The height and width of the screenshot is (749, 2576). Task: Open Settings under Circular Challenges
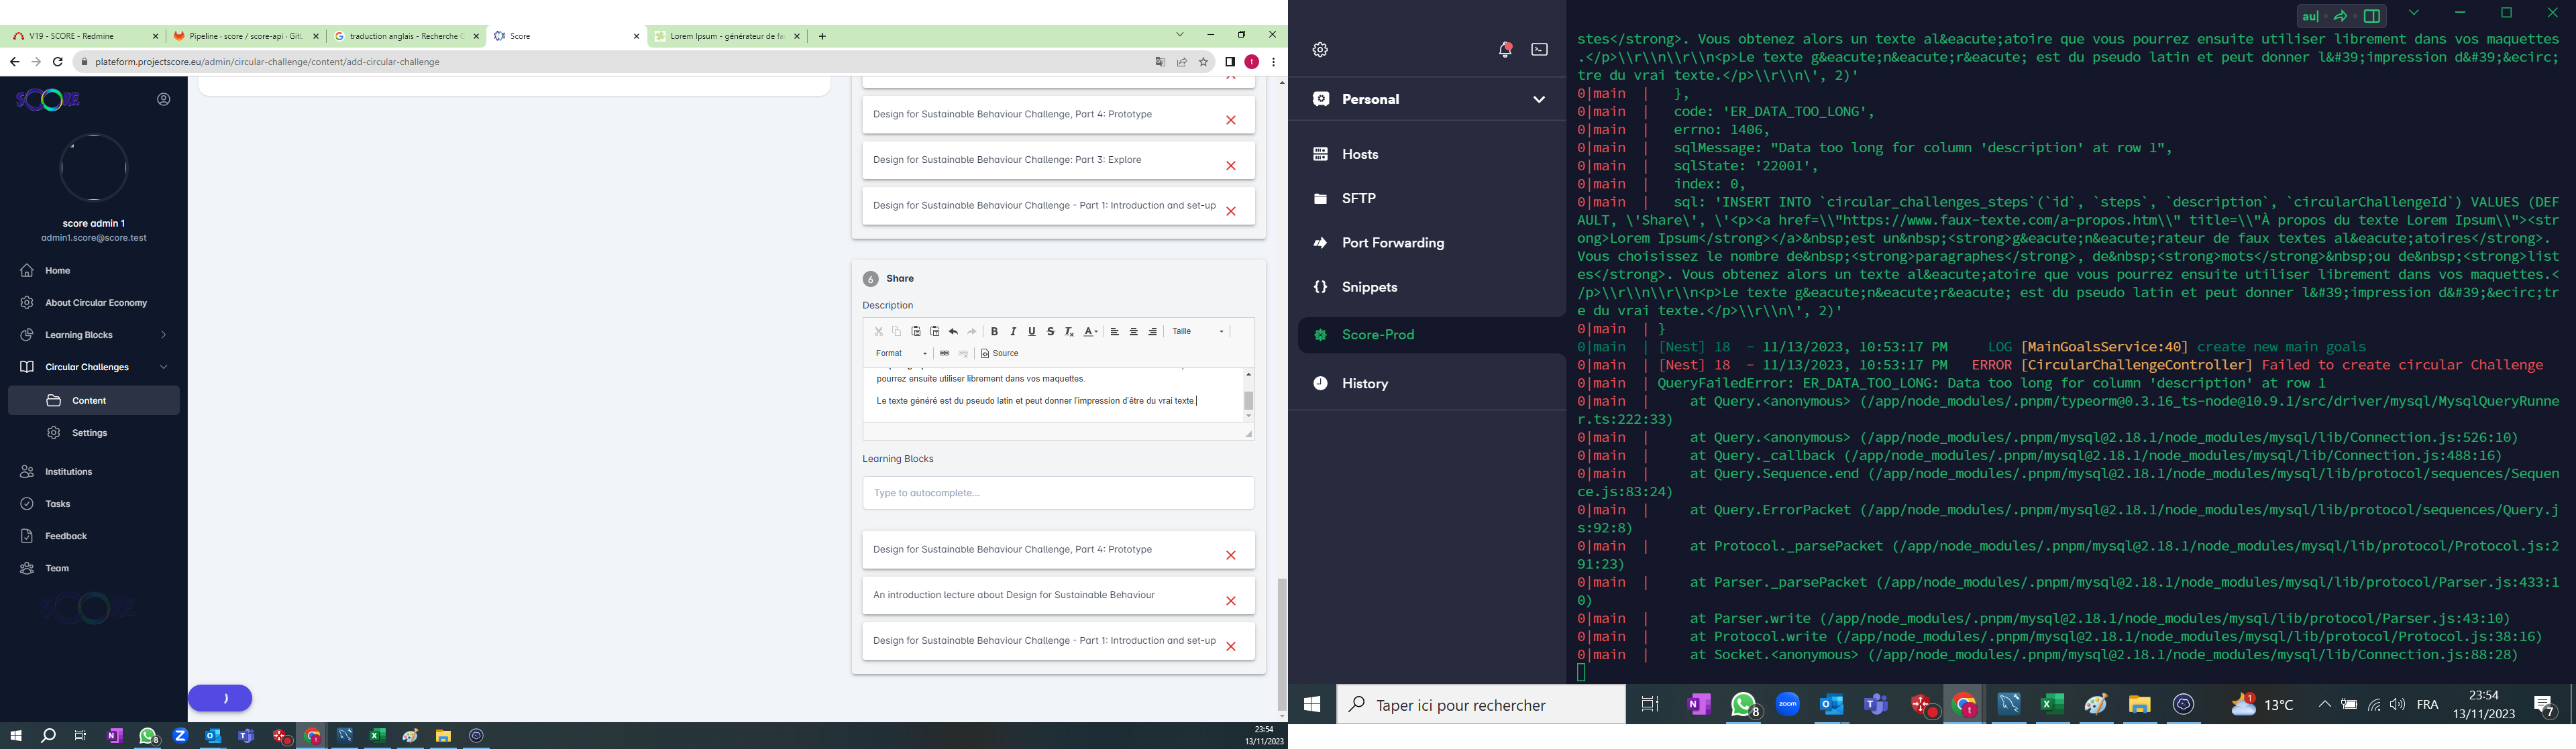tap(90, 433)
